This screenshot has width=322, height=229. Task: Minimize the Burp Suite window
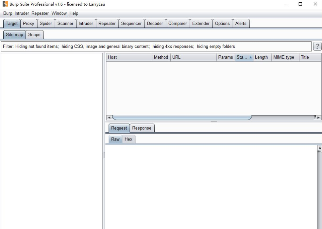(286, 4)
